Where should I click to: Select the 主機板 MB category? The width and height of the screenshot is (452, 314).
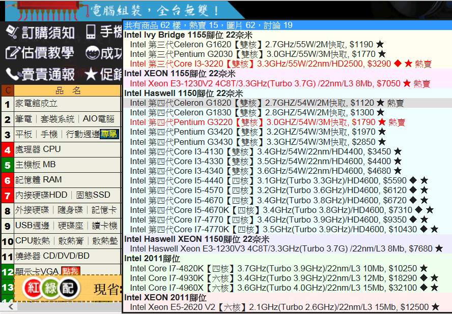67,165
